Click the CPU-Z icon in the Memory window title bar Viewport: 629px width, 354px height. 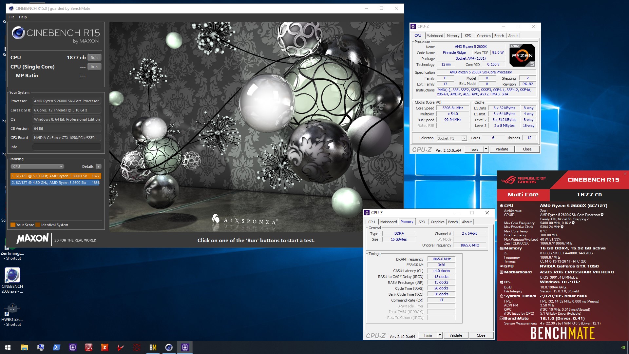(x=367, y=213)
